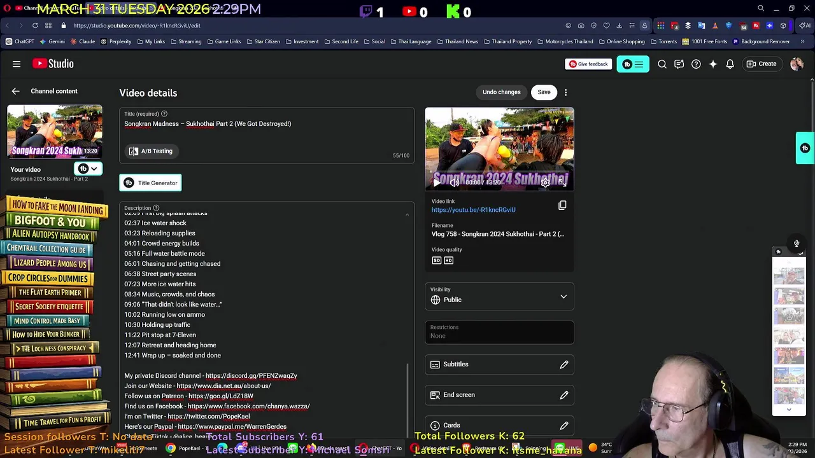
Task: Click the '11:22 Pit stop at 7-Eleven' line
Action: (160, 335)
